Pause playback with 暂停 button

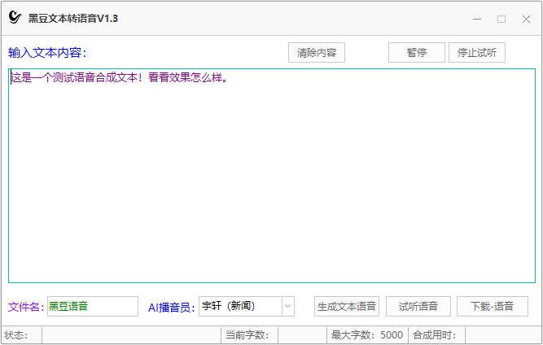tap(417, 53)
